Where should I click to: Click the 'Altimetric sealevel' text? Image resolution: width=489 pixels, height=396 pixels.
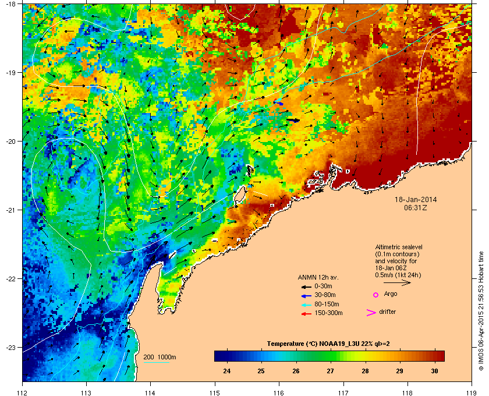(399, 247)
